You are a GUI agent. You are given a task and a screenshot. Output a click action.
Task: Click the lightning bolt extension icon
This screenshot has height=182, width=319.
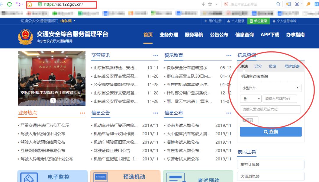203,4
